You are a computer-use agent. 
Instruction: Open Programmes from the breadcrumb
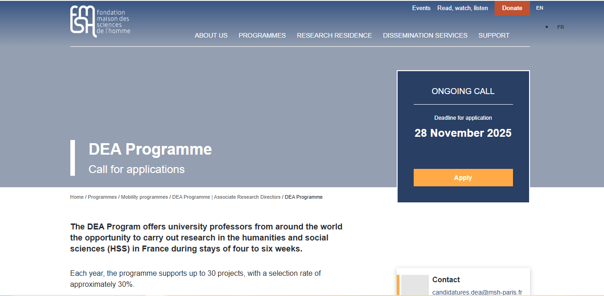tap(102, 197)
